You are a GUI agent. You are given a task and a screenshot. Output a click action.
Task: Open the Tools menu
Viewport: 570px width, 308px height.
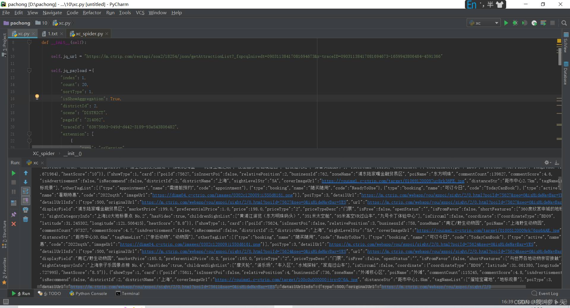coord(125,12)
